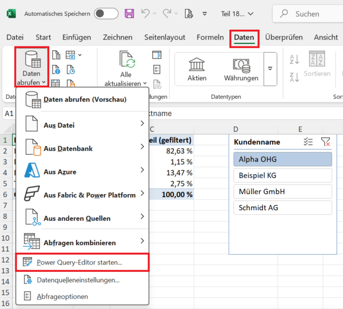
Task: Redo the last undone action
Action: [x=167, y=14]
